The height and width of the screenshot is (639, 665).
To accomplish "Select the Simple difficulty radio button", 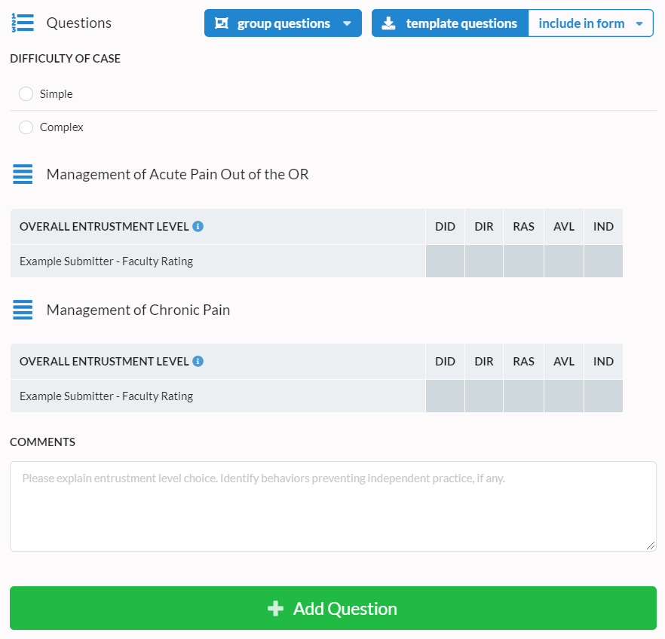I will coord(26,94).
